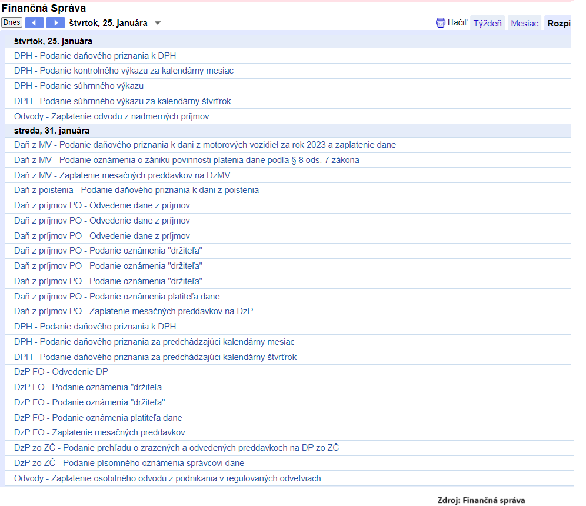This screenshot has height=506, width=586.
Task: Go to the next date period arrow
Action: 55,23
